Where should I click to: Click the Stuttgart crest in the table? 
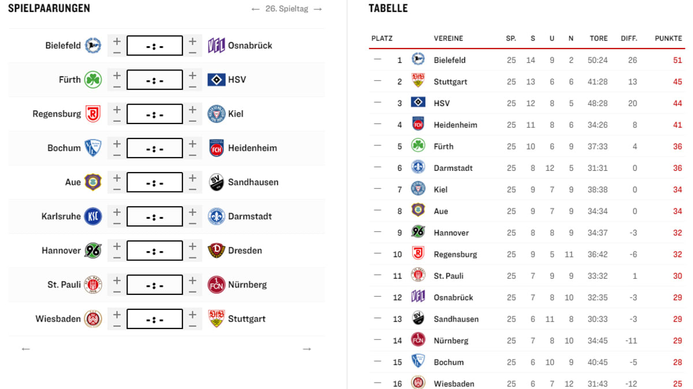418,81
